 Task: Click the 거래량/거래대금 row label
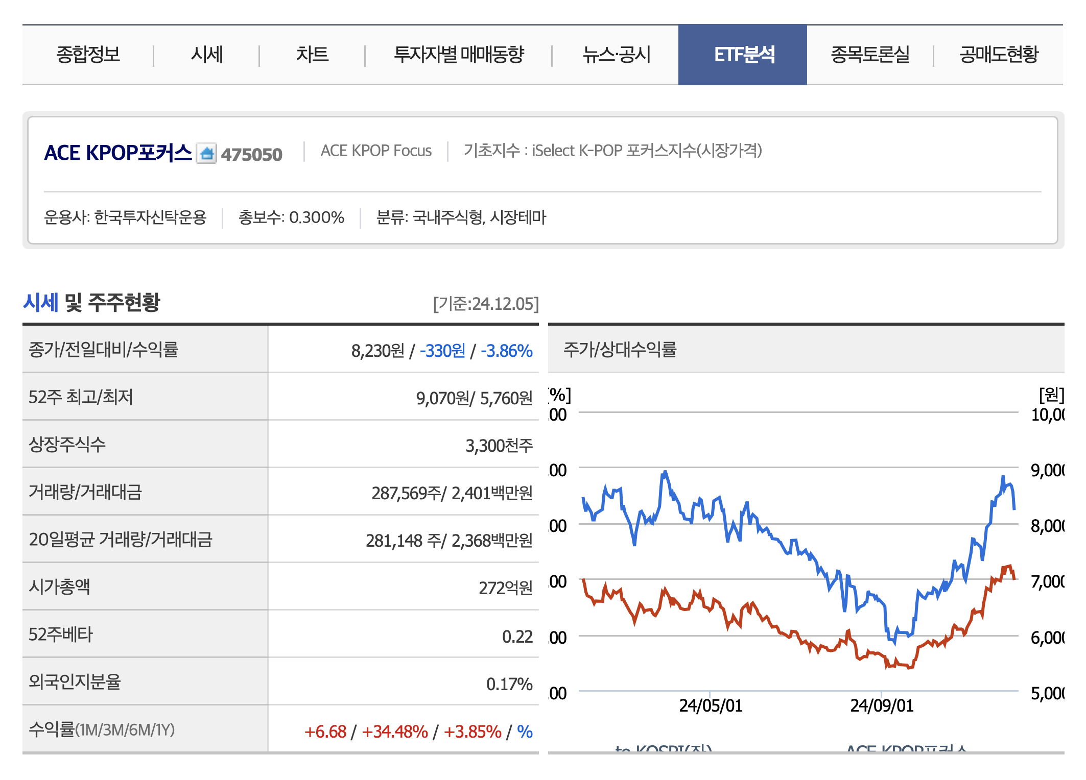[x=85, y=492]
